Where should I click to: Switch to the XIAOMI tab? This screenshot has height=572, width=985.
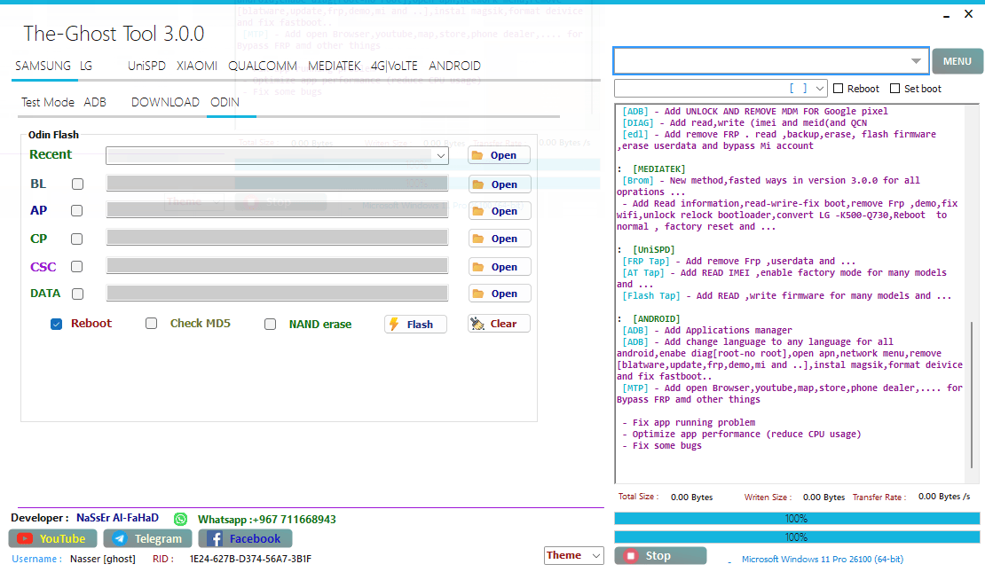click(x=196, y=67)
